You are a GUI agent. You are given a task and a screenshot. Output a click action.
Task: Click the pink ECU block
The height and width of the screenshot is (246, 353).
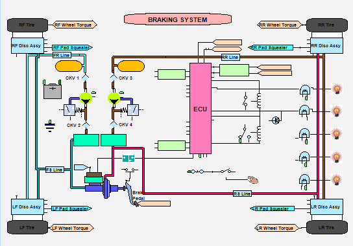pos(201,109)
